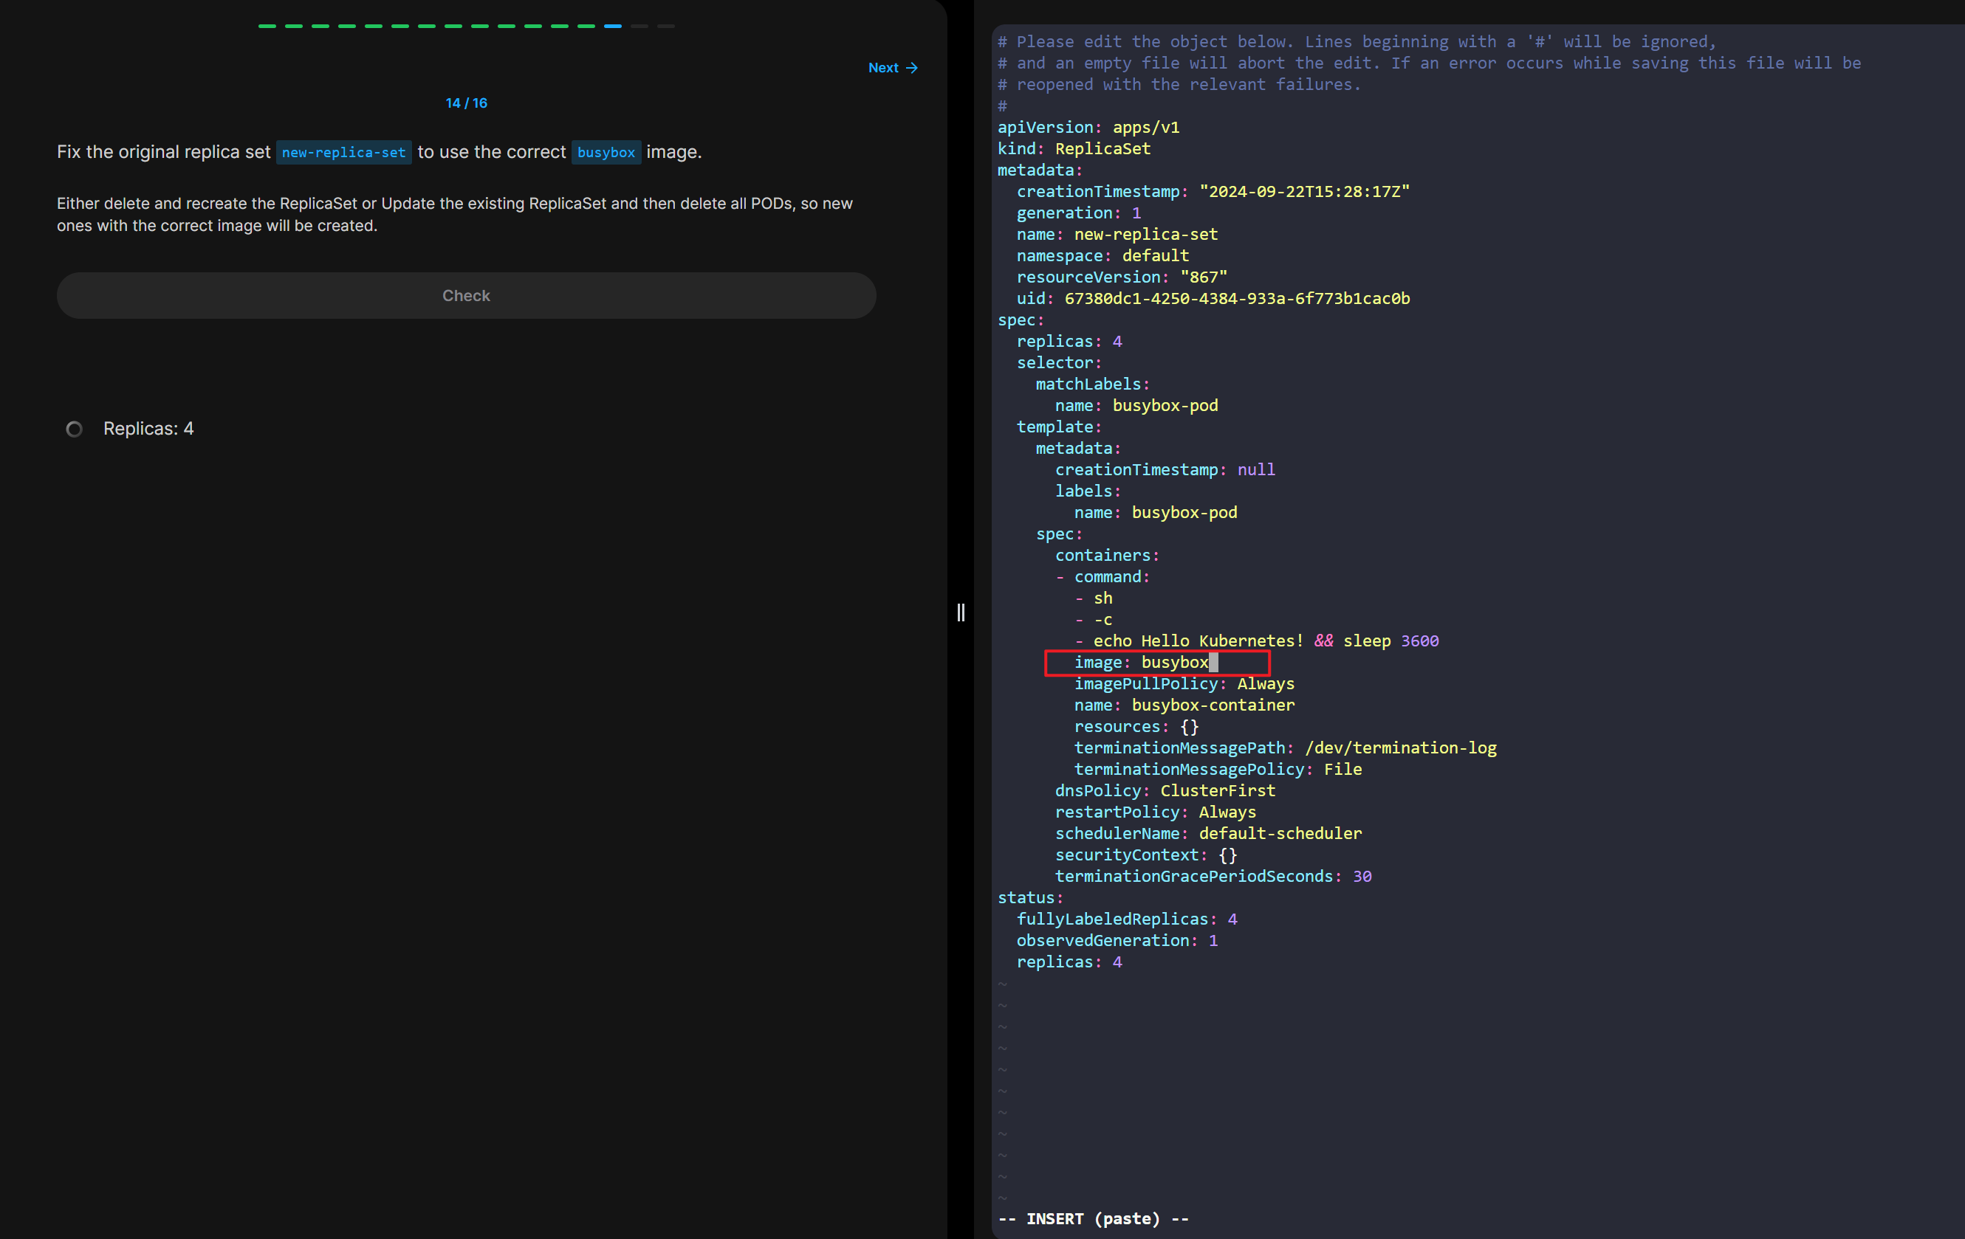
Task: Click the blue current progress segment
Action: pos(612,26)
